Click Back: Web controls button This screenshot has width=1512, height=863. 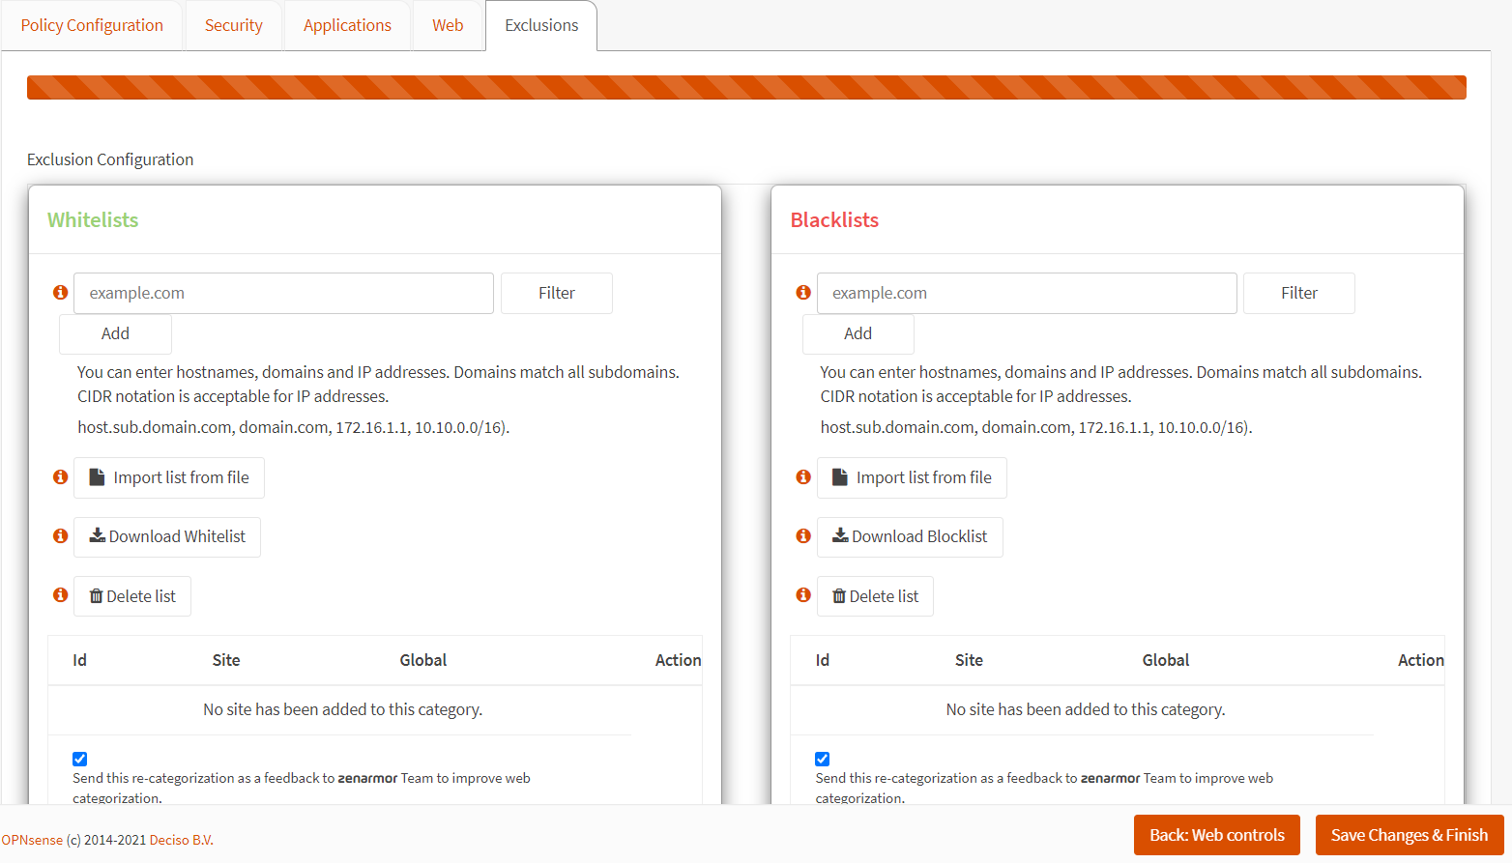coord(1216,835)
